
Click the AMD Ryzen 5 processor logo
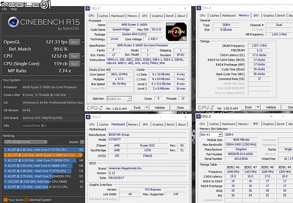[176, 32]
